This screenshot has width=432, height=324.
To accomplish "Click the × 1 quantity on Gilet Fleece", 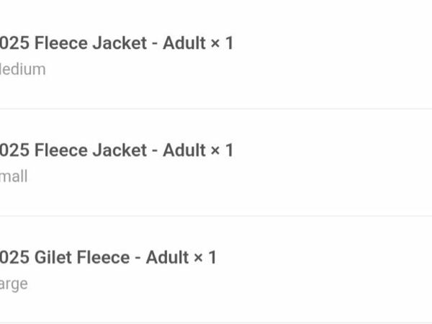I will tap(204, 258).
